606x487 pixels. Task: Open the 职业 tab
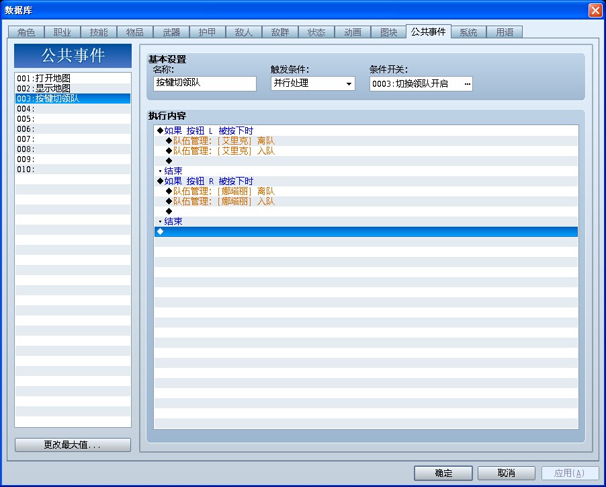pos(62,32)
